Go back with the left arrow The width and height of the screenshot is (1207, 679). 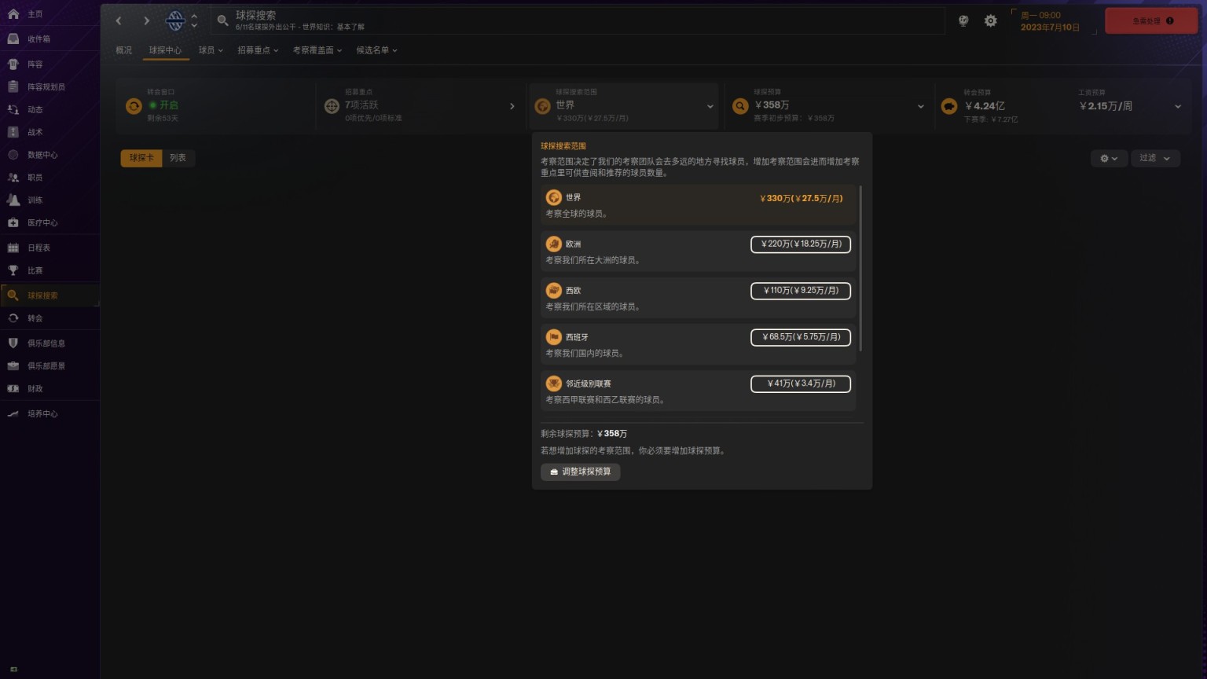119,21
